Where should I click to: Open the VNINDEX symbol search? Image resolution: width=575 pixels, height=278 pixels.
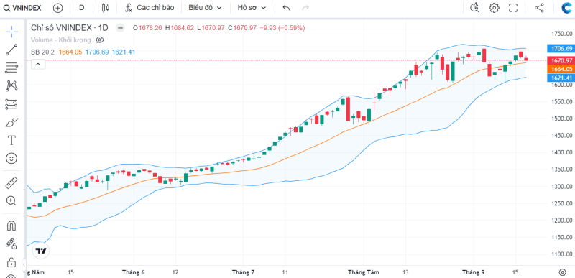click(x=22, y=8)
